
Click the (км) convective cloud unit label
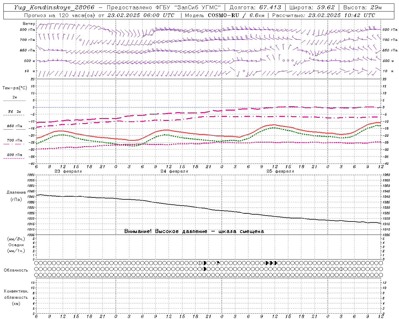tap(16, 303)
